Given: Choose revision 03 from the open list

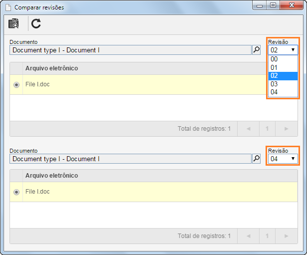Looking at the screenshot, I should pyautogui.click(x=283, y=84).
